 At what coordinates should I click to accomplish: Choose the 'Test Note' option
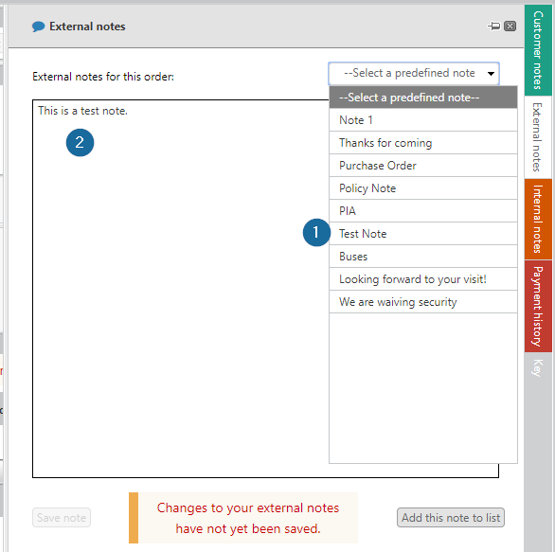coord(423,234)
